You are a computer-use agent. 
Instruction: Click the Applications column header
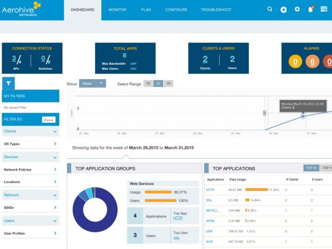pos(215,179)
